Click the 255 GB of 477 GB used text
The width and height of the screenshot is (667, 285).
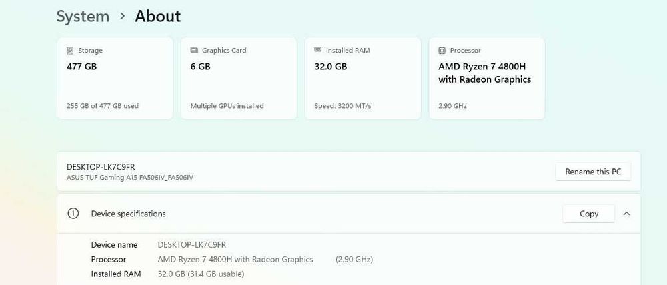point(103,105)
